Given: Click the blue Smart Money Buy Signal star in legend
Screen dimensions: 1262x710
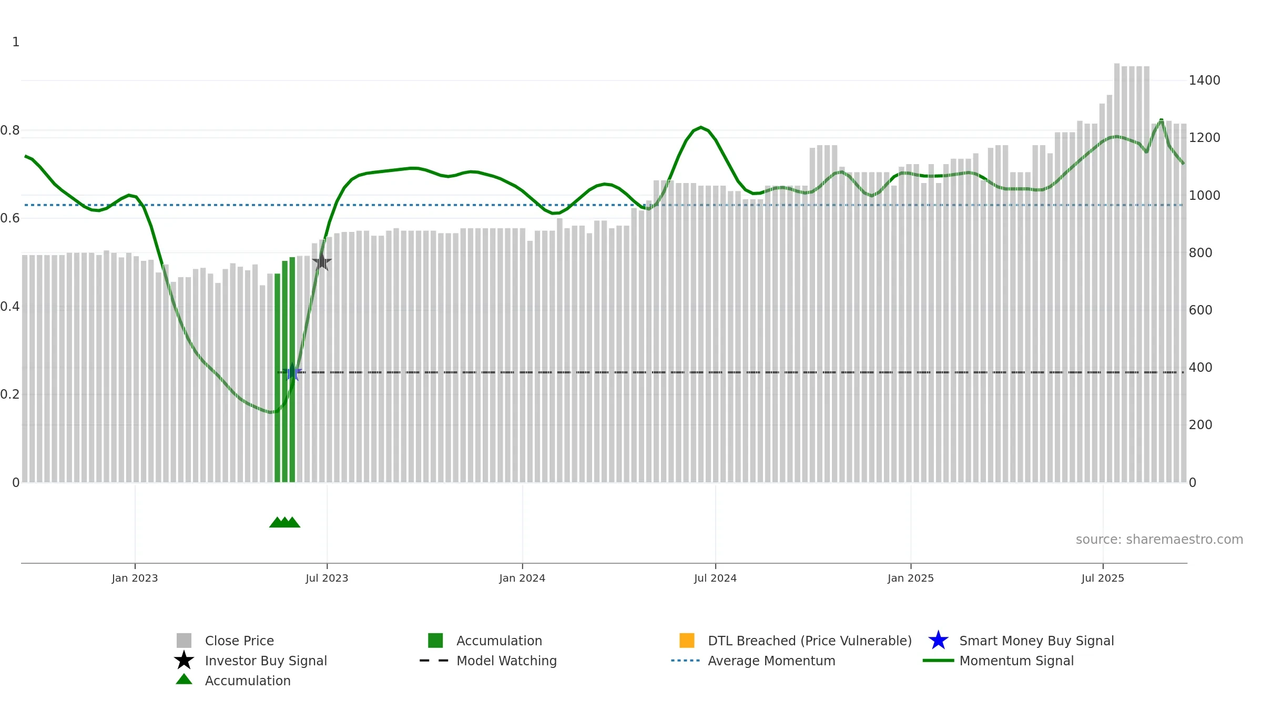Looking at the screenshot, I should 938,641.
